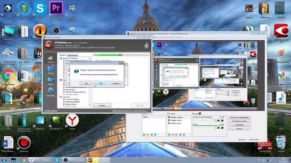Screen dimensions: 291x163
Task: Open the Cleaner section in CCleaner sidebar
Action: pos(50,58)
